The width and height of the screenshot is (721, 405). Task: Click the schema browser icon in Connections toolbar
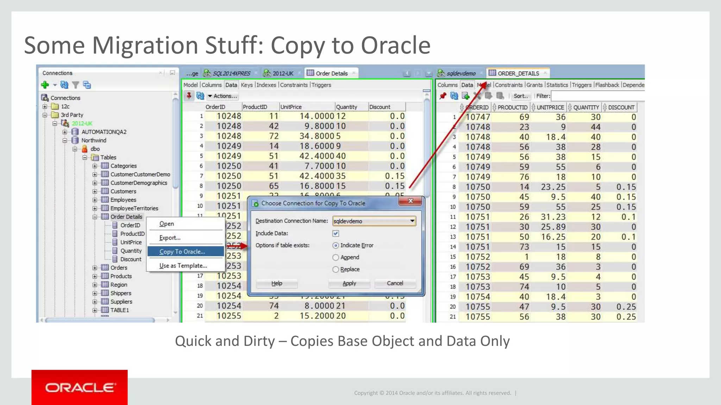[x=87, y=85]
